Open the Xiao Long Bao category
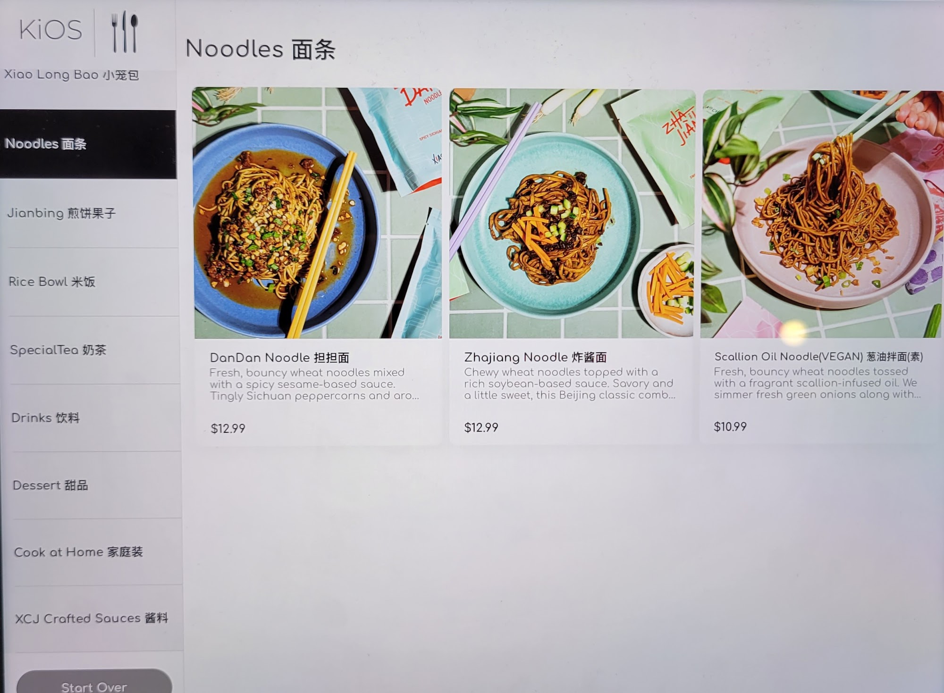The width and height of the screenshot is (944, 693). tap(71, 75)
